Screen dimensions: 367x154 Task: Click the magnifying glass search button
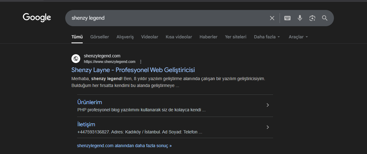pyautogui.click(x=325, y=18)
